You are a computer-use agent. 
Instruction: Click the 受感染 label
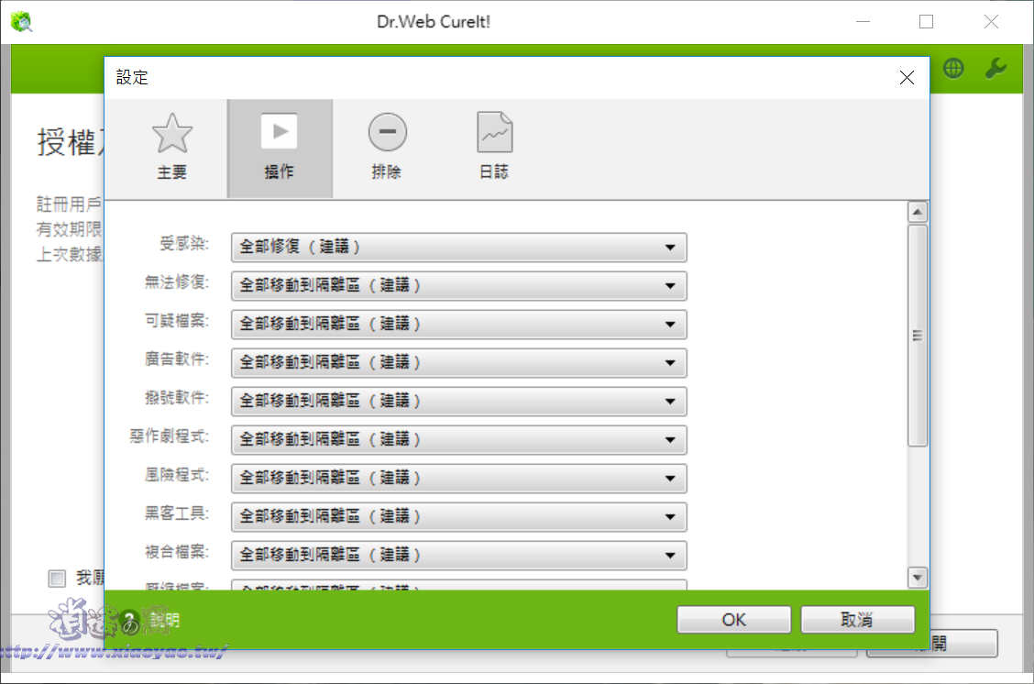[x=184, y=244]
